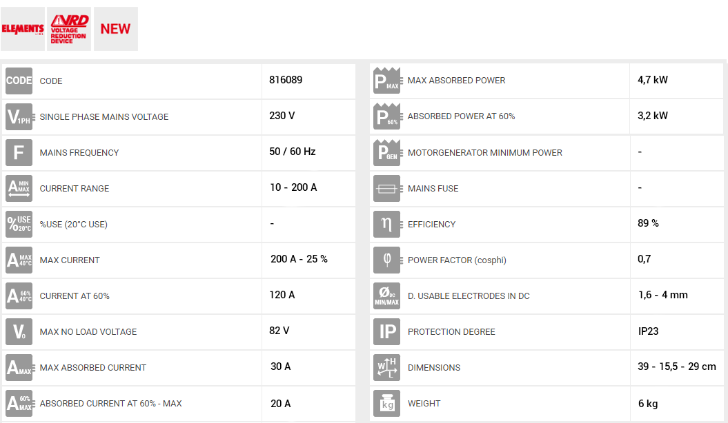Viewport: 728px width, 423px height.
Task: Click the dimensions icon
Action: coord(386,367)
